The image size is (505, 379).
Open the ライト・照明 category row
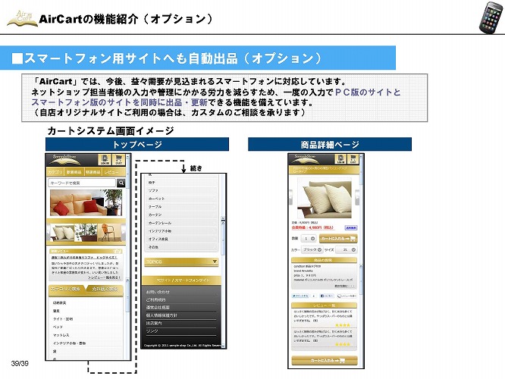click(x=86, y=319)
